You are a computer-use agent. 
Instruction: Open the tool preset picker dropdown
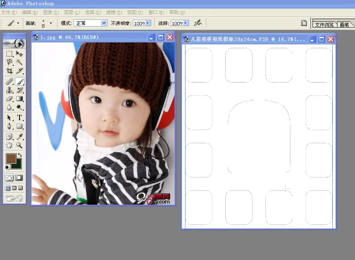point(18,23)
